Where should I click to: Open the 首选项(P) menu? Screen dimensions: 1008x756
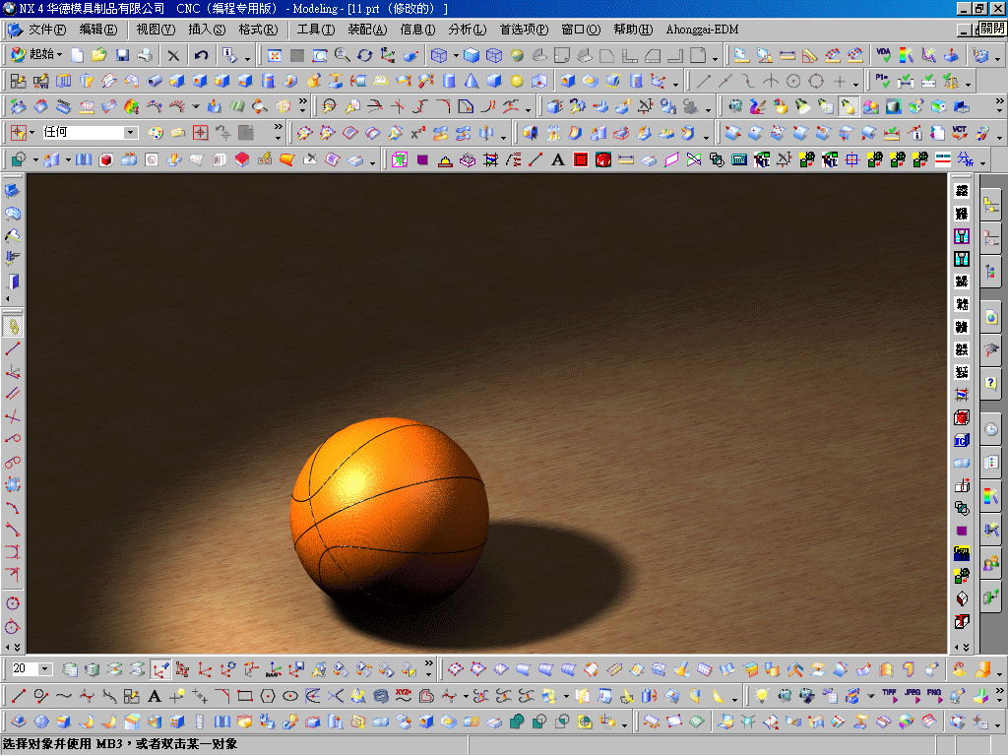coord(524,30)
